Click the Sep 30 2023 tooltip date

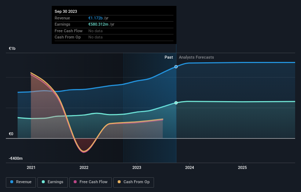pos(66,11)
